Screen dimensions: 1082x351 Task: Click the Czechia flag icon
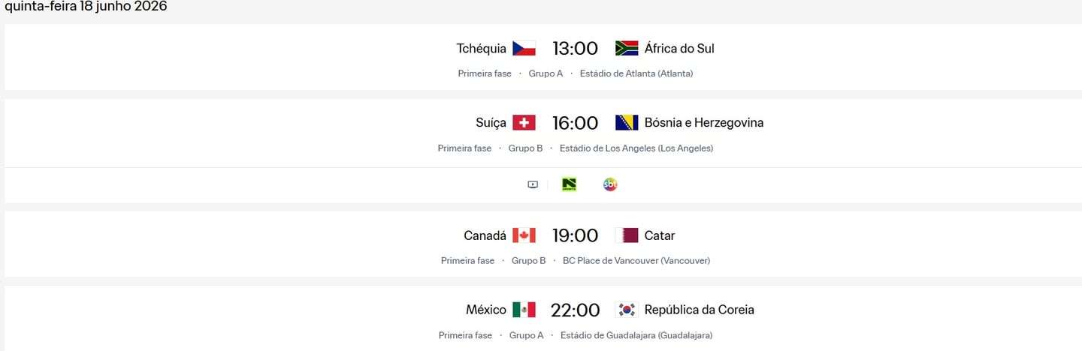click(524, 49)
